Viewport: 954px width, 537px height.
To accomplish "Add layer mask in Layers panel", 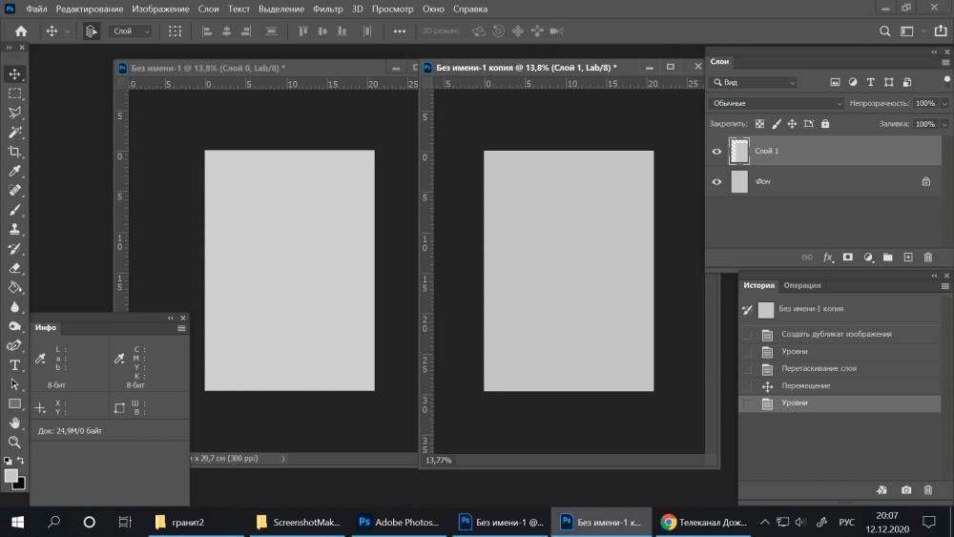I will point(847,258).
